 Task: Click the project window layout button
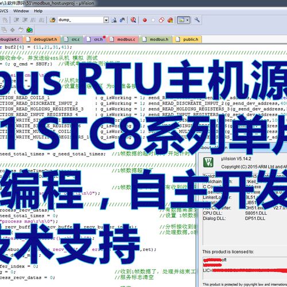[x=181, y=20]
